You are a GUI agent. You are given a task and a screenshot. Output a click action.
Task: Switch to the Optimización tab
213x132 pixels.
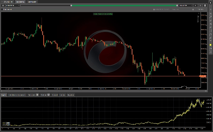click(x=32, y=2)
